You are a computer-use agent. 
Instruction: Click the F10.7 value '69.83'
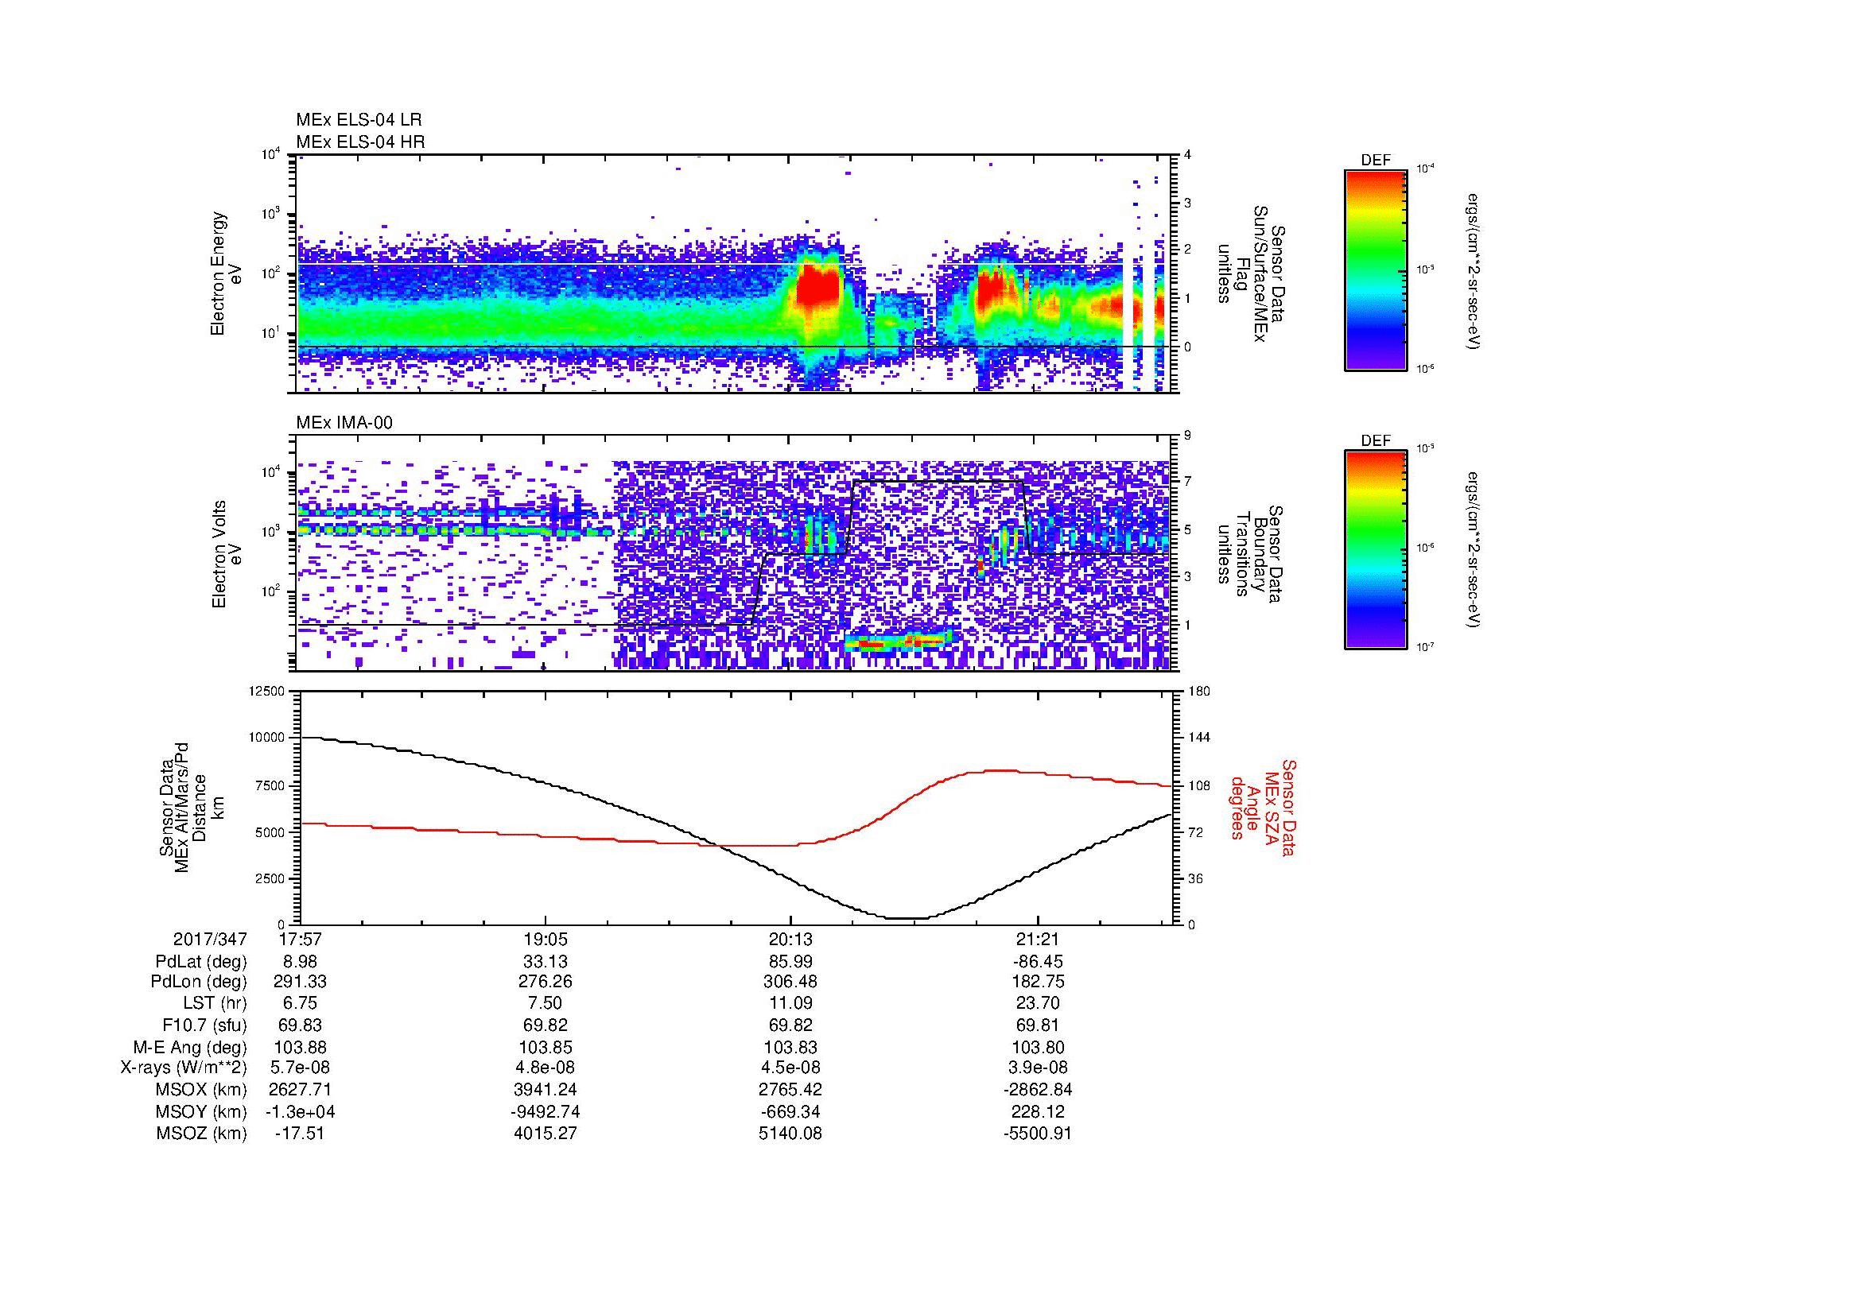coord(301,1025)
